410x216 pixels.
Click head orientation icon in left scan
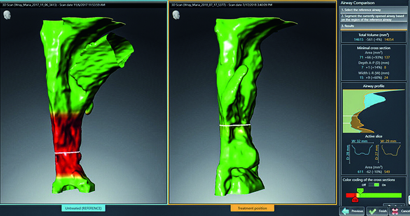(x=6, y=15)
